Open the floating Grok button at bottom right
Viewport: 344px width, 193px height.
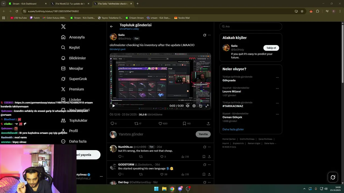pos(333,177)
